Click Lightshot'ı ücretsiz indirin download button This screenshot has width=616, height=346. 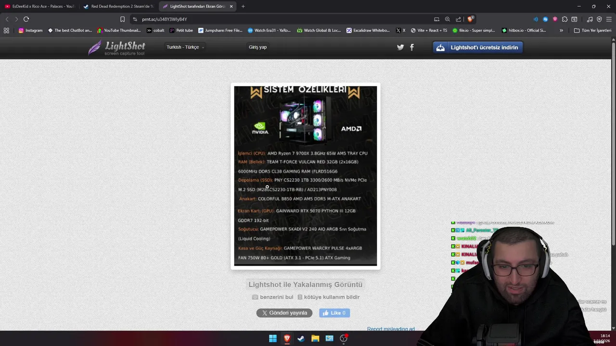pos(478,47)
